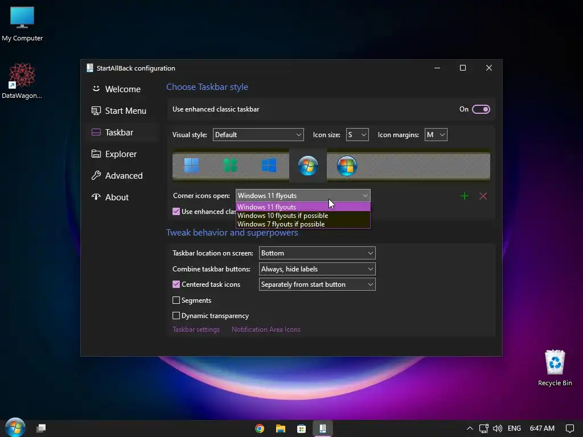The height and width of the screenshot is (437, 583).
Task: Open Taskbar location on screen dropdown
Action: [x=317, y=253]
